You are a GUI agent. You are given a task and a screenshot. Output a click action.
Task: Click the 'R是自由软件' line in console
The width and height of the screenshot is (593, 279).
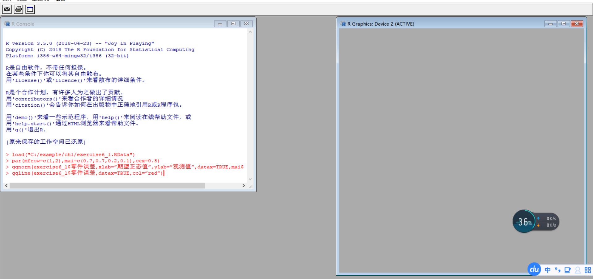(46, 68)
